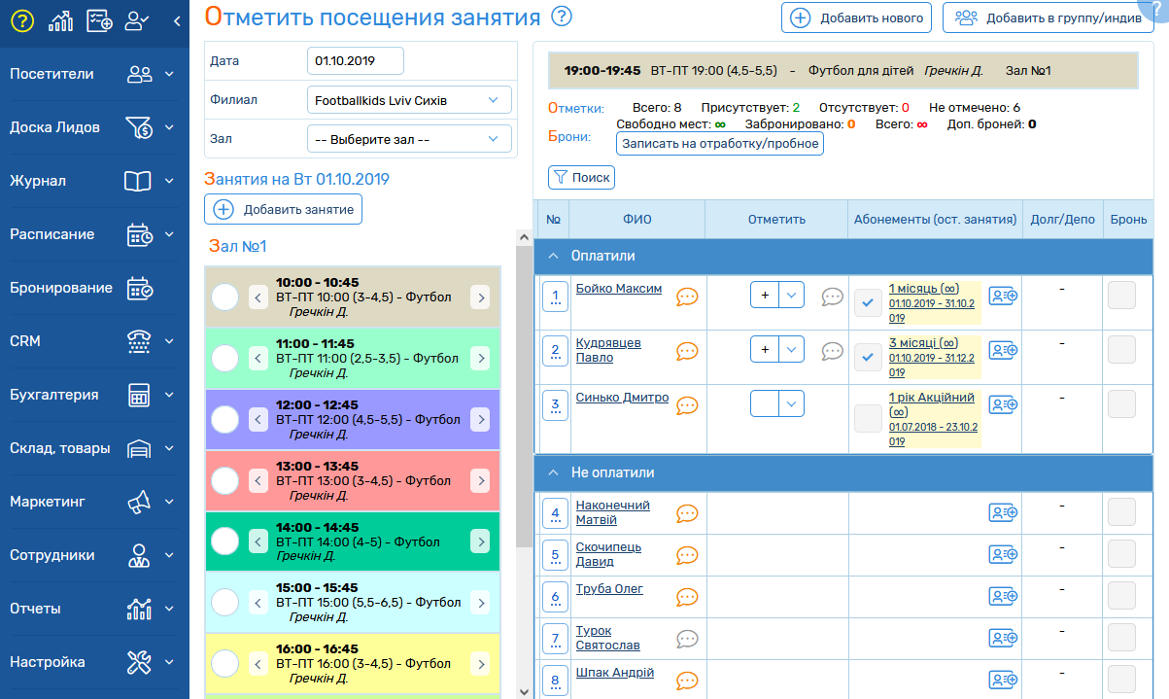
Task: Click the Добавить занятие button
Action: pos(283,209)
